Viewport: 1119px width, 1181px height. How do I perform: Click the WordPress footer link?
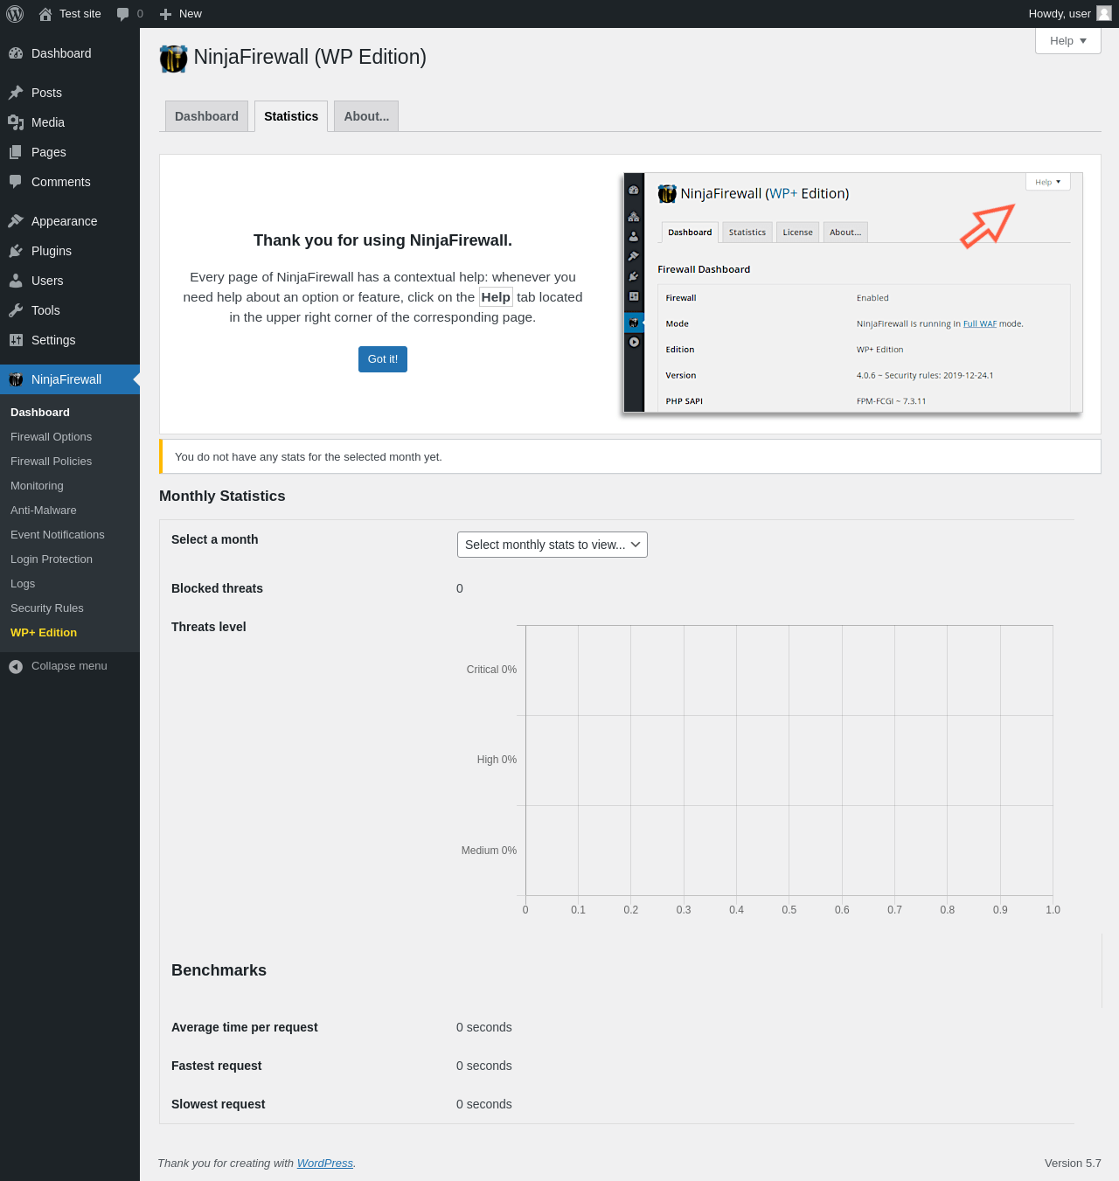[325, 1164]
